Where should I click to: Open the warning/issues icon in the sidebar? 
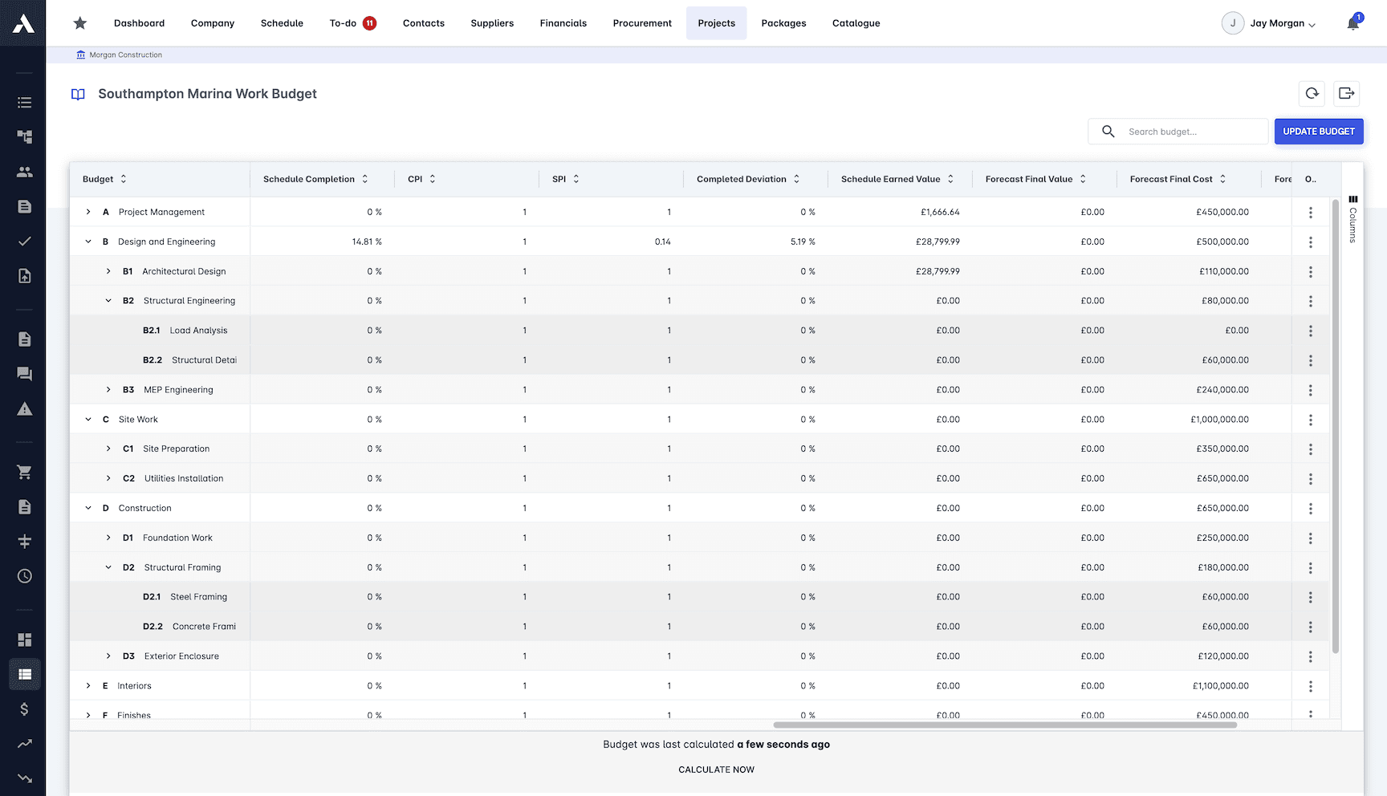click(23, 408)
